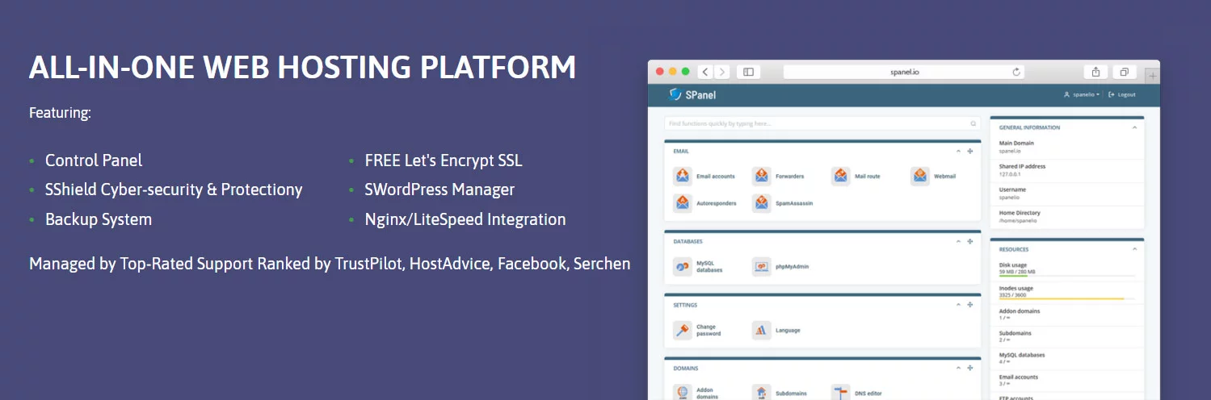Click move handle of Settings section
Image resolution: width=1211 pixels, height=400 pixels.
tap(970, 305)
